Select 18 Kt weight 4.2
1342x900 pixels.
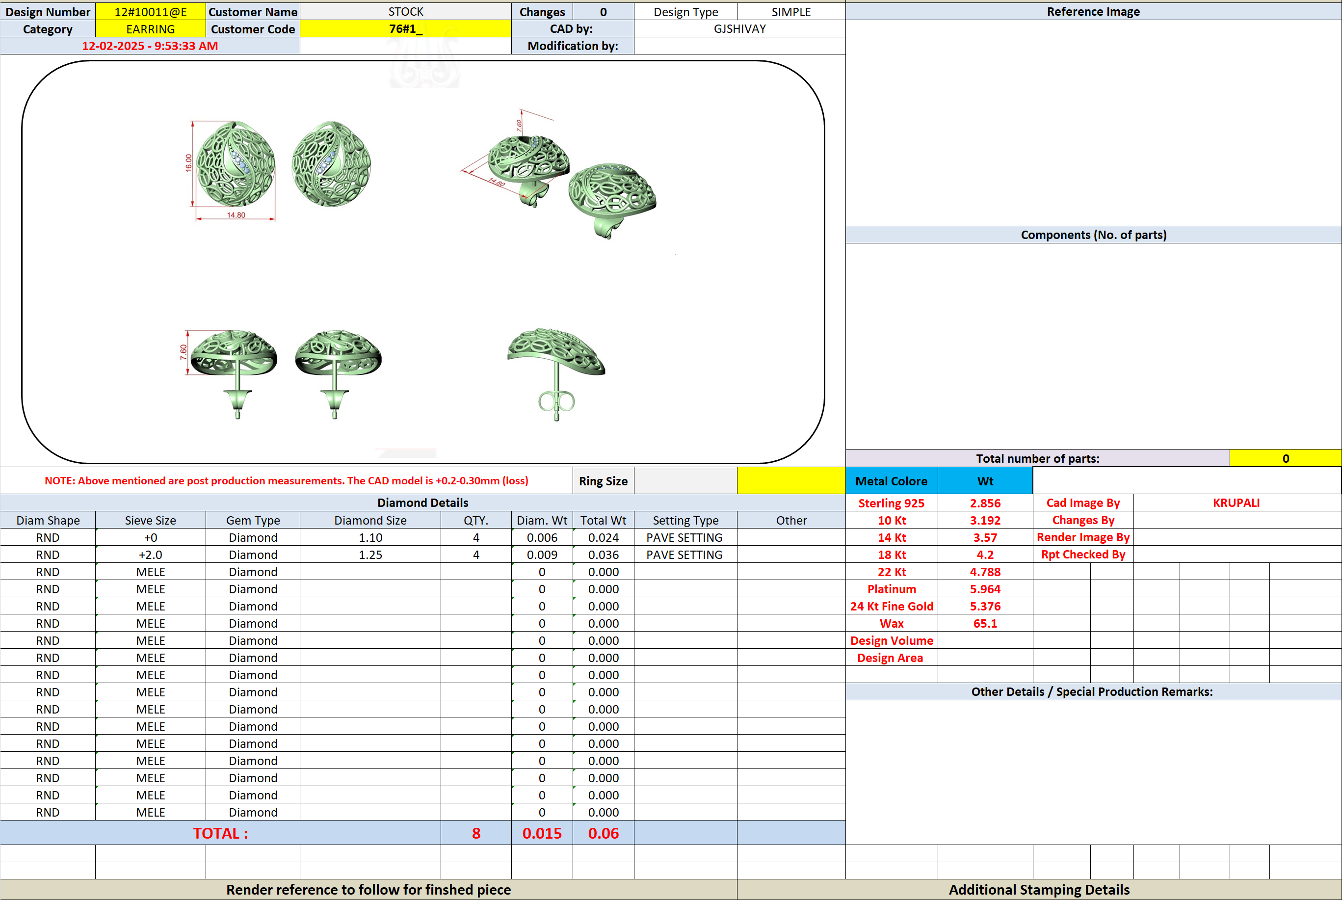click(x=985, y=555)
